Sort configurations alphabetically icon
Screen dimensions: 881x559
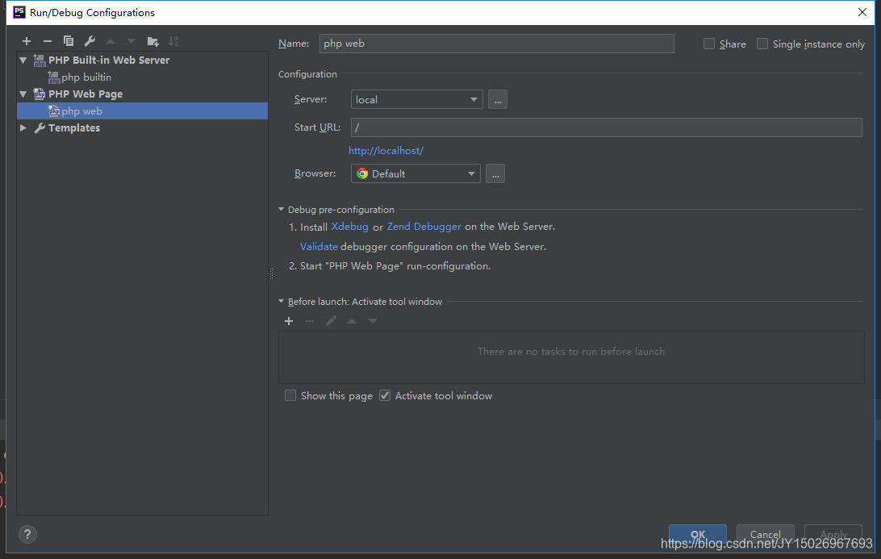click(x=173, y=41)
